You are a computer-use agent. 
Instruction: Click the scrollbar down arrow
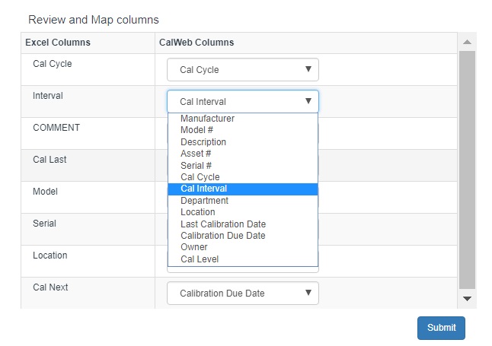pos(468,299)
